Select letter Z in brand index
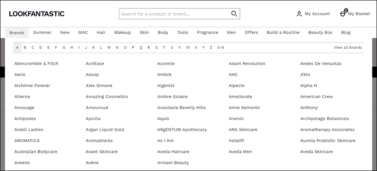The height and width of the screenshot is (171, 377). (x=211, y=47)
